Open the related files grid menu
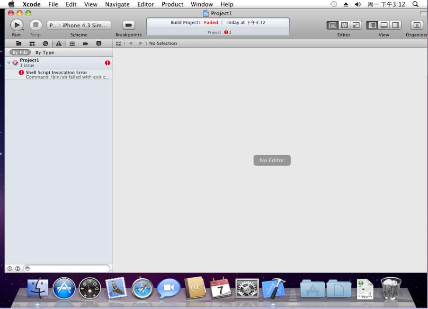428x309 pixels. (x=119, y=44)
